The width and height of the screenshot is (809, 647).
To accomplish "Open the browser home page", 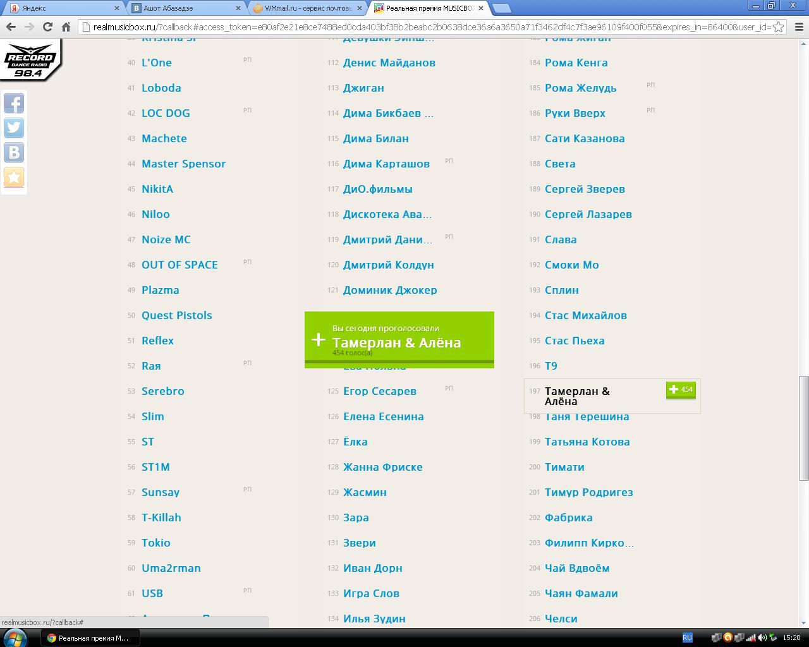I will (66, 27).
